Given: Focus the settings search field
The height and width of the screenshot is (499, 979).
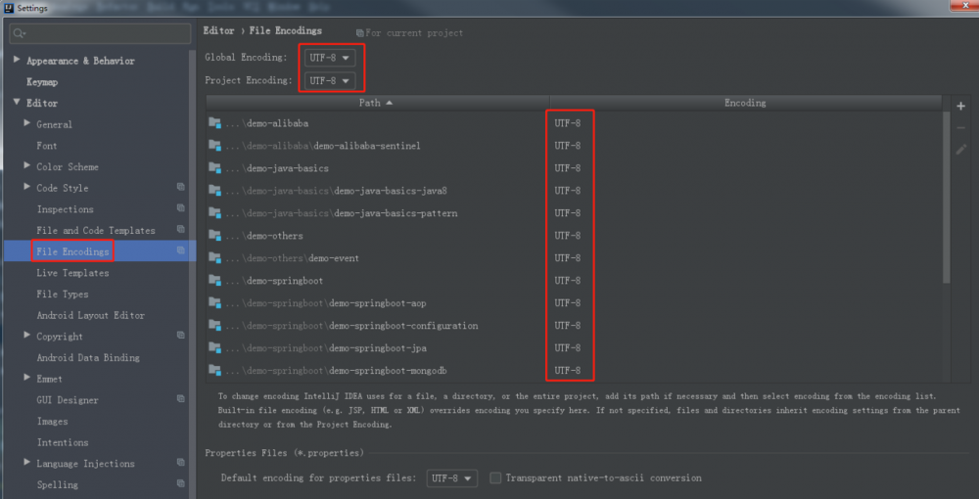Looking at the screenshot, I should (100, 33).
